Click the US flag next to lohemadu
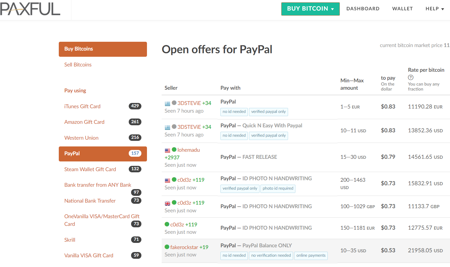Screen dimensions: 450x267 point(167,150)
